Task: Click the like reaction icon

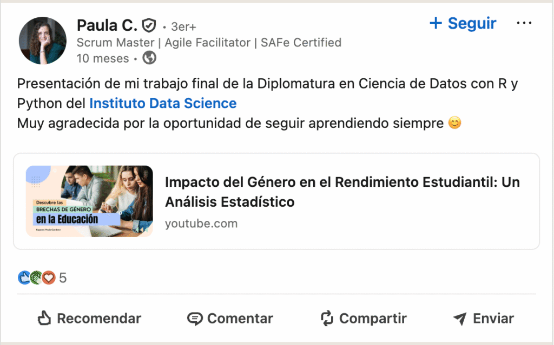Action: pyautogui.click(x=24, y=278)
